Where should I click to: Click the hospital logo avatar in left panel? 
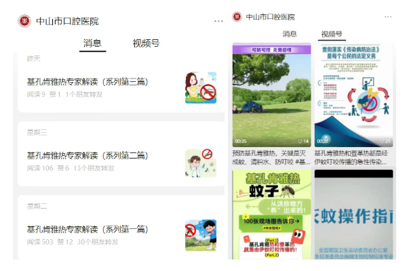pyautogui.click(x=24, y=21)
